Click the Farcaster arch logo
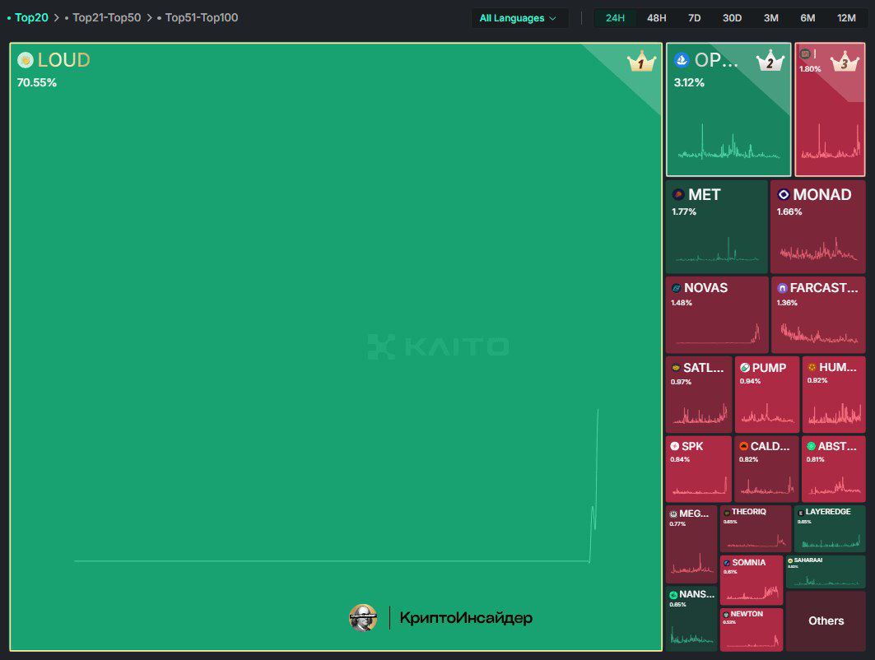Viewport: 875px width, 660px height. 782,288
